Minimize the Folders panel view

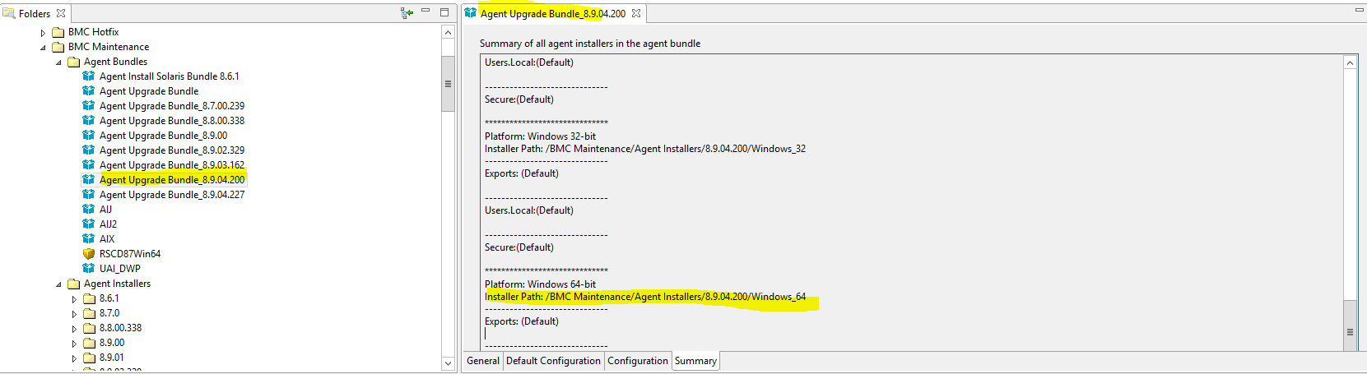point(425,12)
